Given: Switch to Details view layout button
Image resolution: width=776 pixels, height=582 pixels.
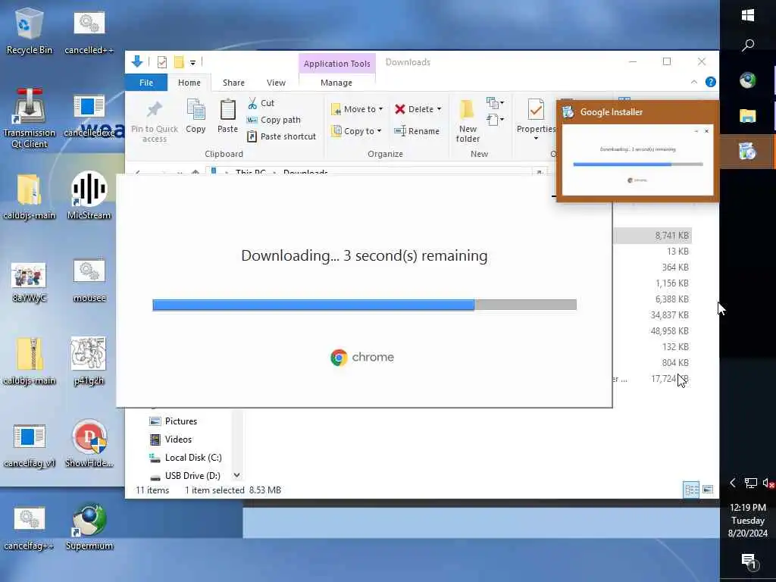Looking at the screenshot, I should (691, 490).
